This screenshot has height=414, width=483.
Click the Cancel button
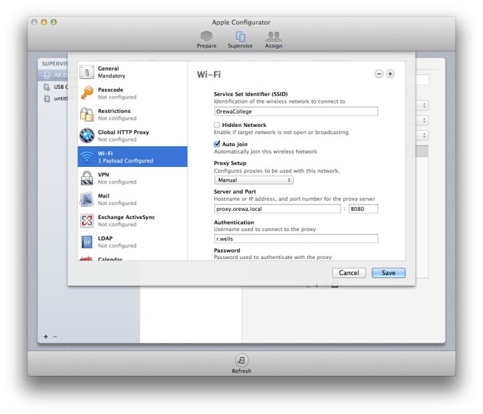coord(349,272)
